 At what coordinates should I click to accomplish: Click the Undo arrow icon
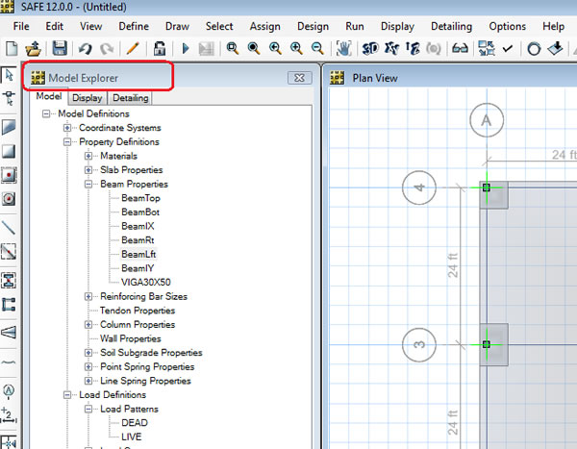pos(86,47)
